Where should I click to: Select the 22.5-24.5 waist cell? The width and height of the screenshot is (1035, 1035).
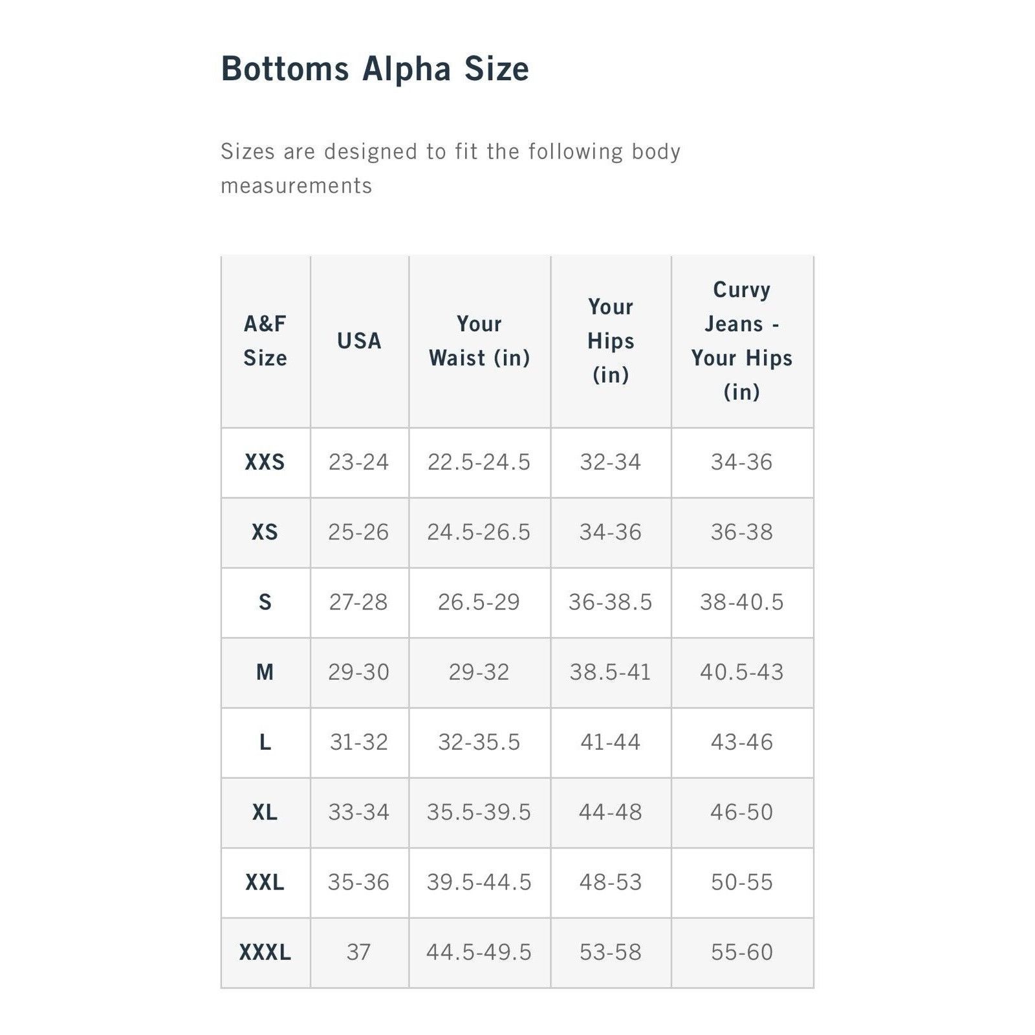pyautogui.click(x=479, y=462)
